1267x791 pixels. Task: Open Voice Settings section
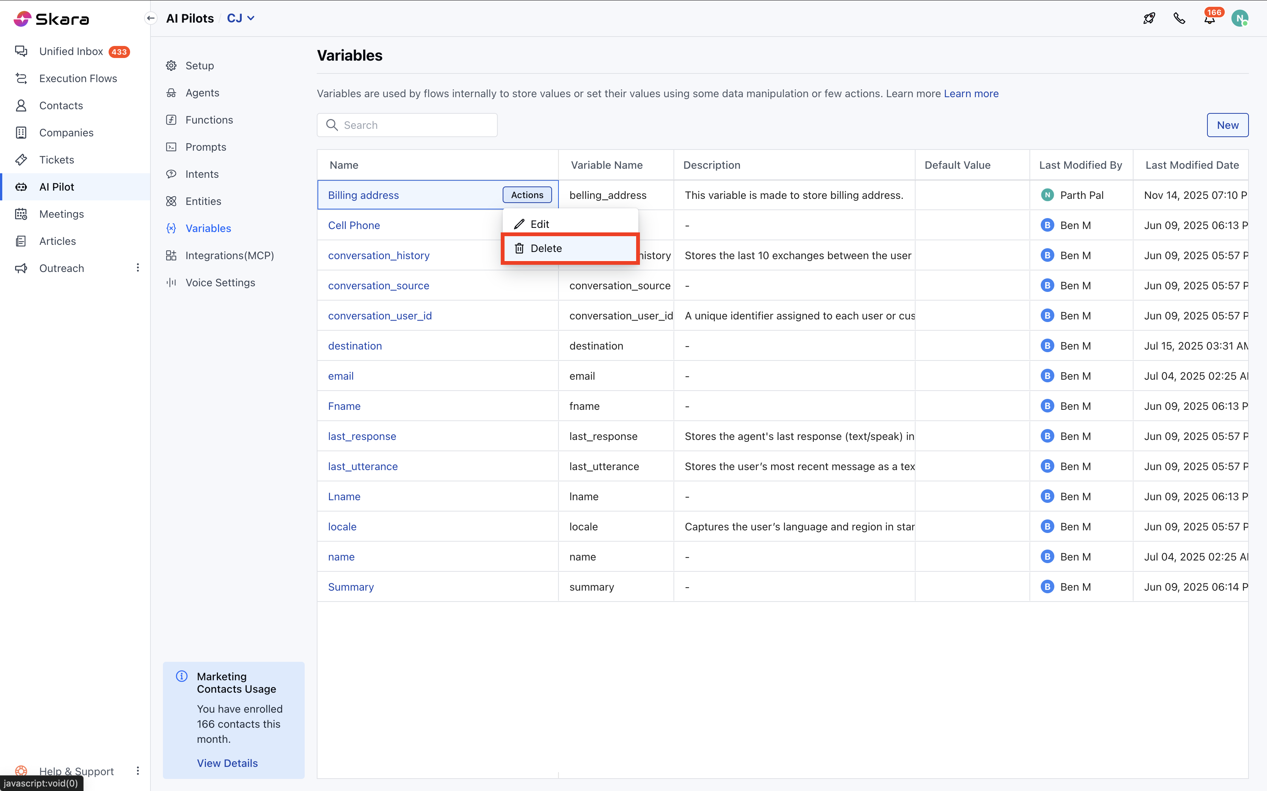coord(220,282)
